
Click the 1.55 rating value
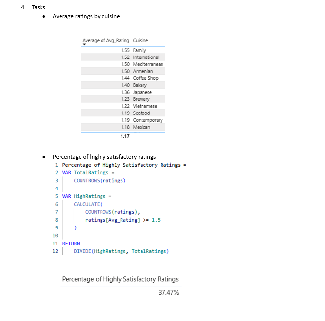125,50
